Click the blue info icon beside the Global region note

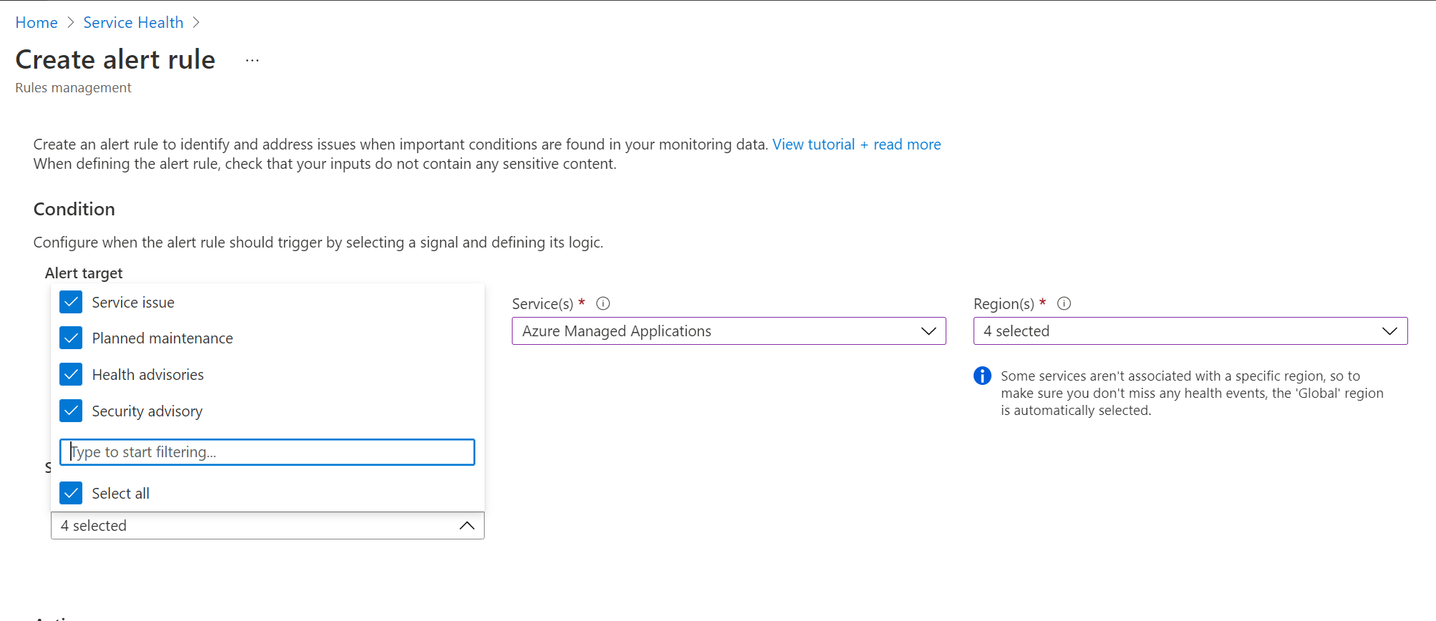tap(983, 376)
